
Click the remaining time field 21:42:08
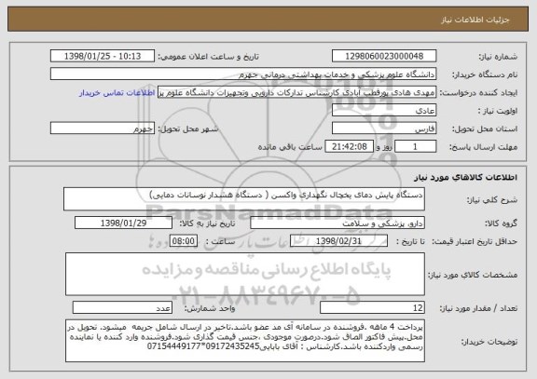[349, 147]
